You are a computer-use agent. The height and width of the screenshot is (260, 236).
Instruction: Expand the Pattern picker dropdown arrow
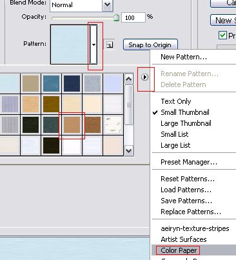(x=93, y=45)
